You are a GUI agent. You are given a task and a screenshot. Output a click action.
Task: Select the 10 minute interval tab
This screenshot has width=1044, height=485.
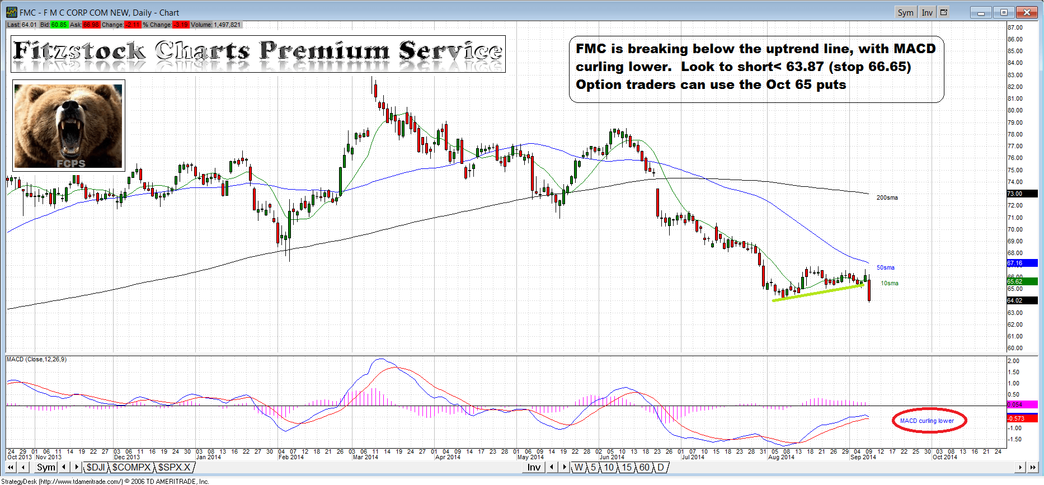coord(609,467)
